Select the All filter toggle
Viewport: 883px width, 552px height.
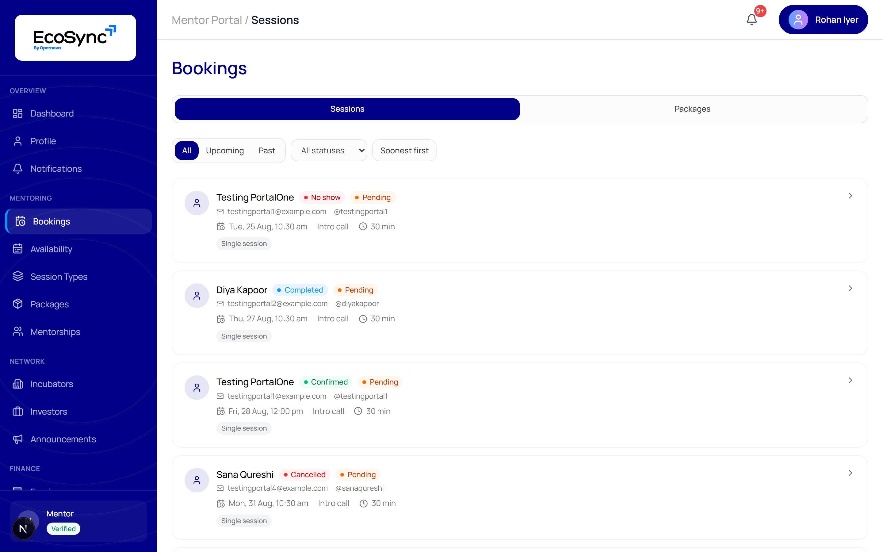(x=186, y=150)
